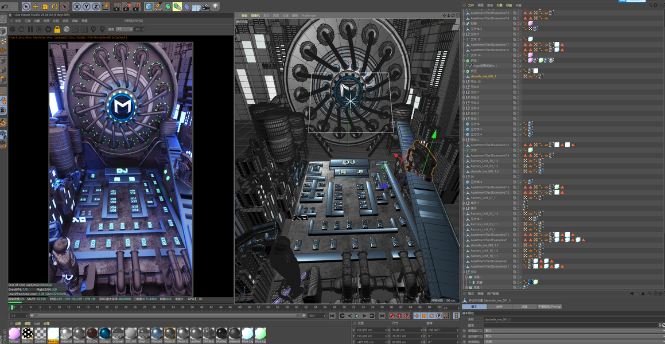Viewport: 665px width, 344px height.
Task: Click the Live Viewer focus picker pin
Action: click(94, 29)
